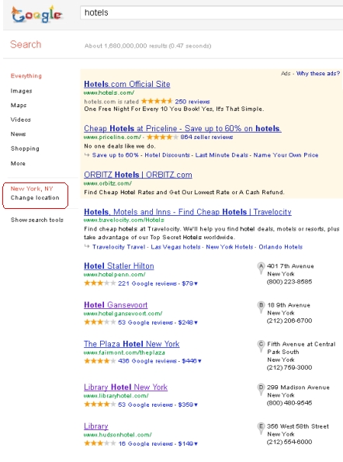Click map marker D for Library Hotel
The height and width of the screenshot is (462, 343).
pyautogui.click(x=261, y=389)
